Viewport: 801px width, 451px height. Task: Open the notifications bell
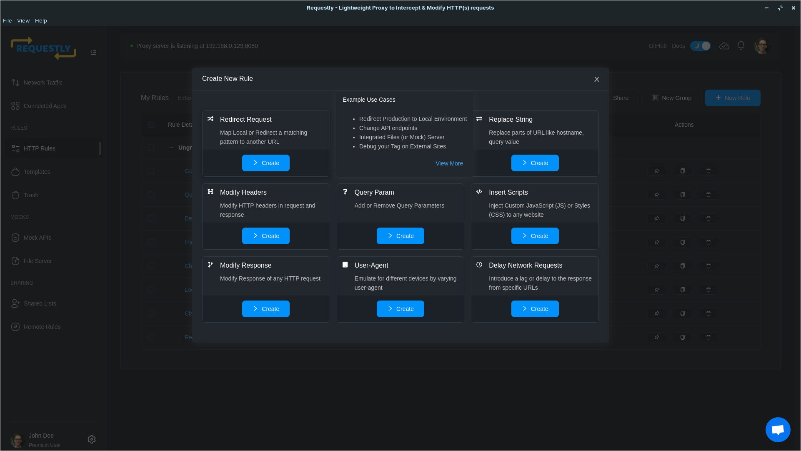[x=741, y=45]
